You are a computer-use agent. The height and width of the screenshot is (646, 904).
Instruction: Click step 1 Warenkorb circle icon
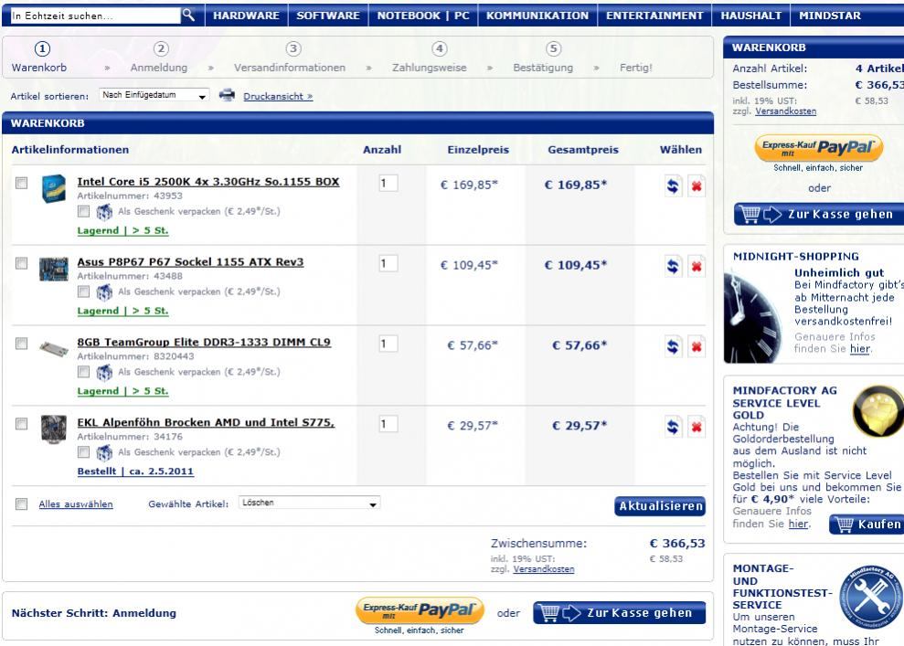42,49
